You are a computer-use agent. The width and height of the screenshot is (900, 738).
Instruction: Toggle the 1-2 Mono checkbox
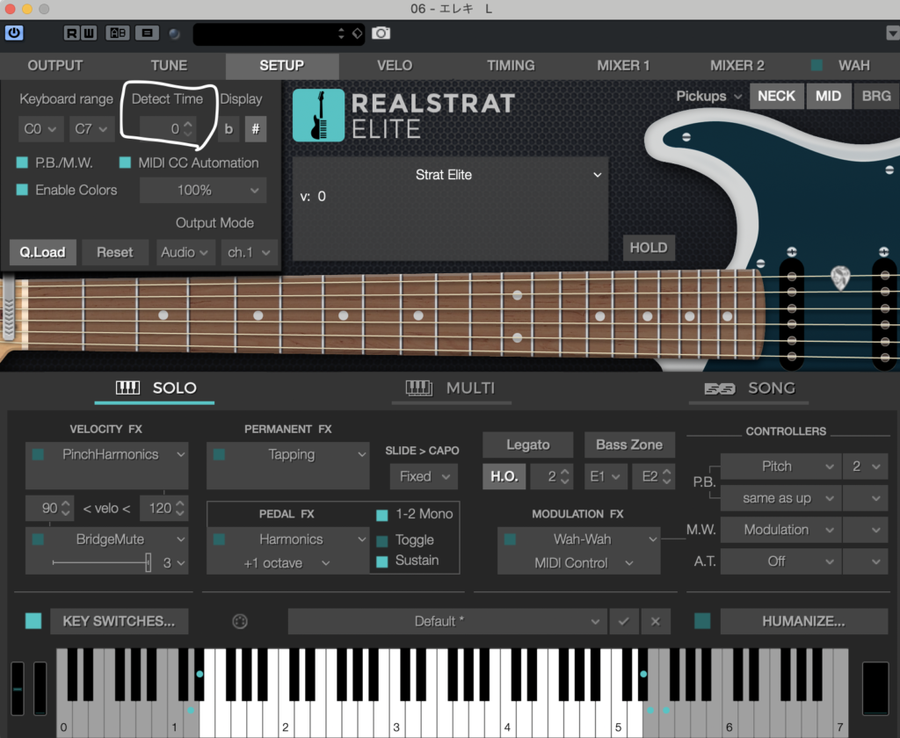[382, 515]
